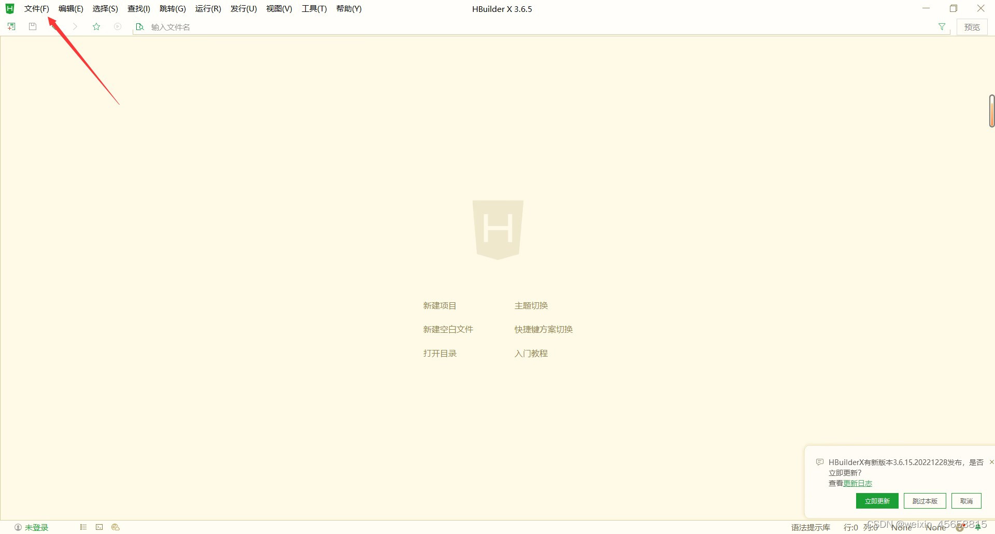Open the 工具(T) menu
995x534 pixels.
(315, 9)
